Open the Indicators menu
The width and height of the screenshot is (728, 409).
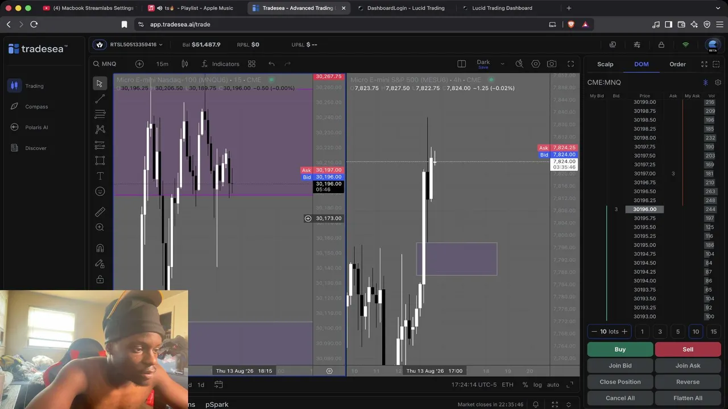(220, 64)
